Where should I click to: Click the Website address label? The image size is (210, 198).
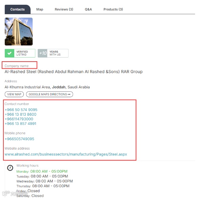17,149
